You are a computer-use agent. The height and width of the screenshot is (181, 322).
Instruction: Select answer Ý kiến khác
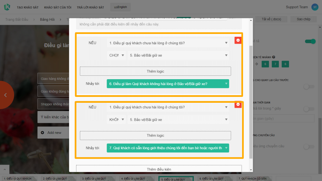pyautogui.click(x=53, y=117)
